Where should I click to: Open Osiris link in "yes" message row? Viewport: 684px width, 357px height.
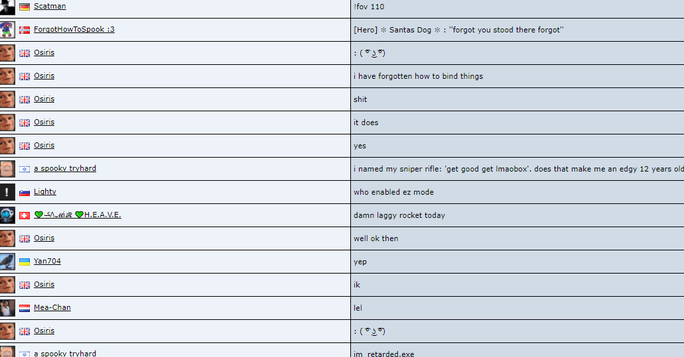44,145
